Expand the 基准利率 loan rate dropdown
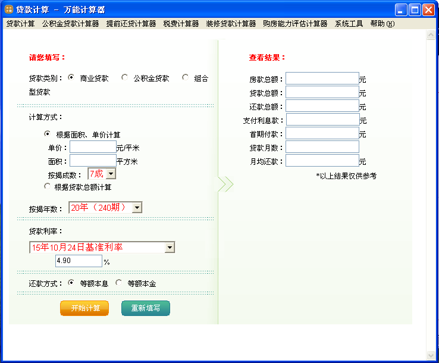 point(170,248)
